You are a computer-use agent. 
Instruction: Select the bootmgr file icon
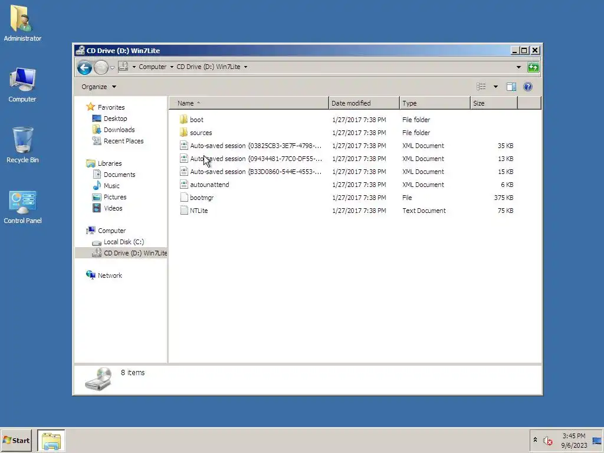click(184, 198)
